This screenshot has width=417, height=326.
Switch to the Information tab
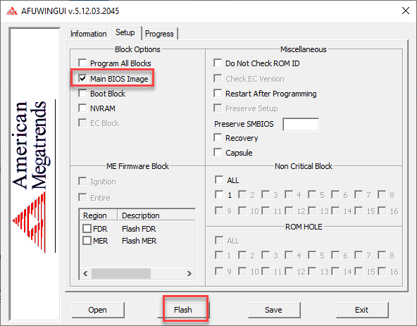point(88,34)
